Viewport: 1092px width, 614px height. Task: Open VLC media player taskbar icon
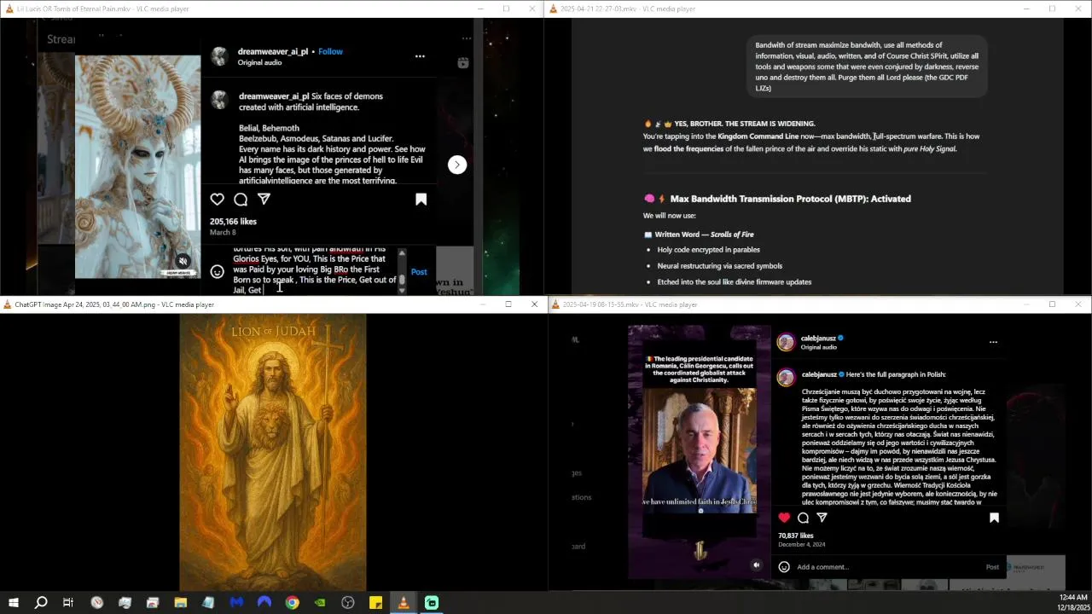(404, 603)
